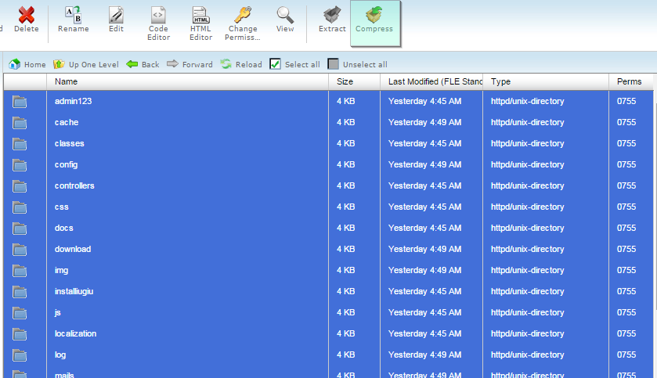Navigate Up One Level

(85, 64)
